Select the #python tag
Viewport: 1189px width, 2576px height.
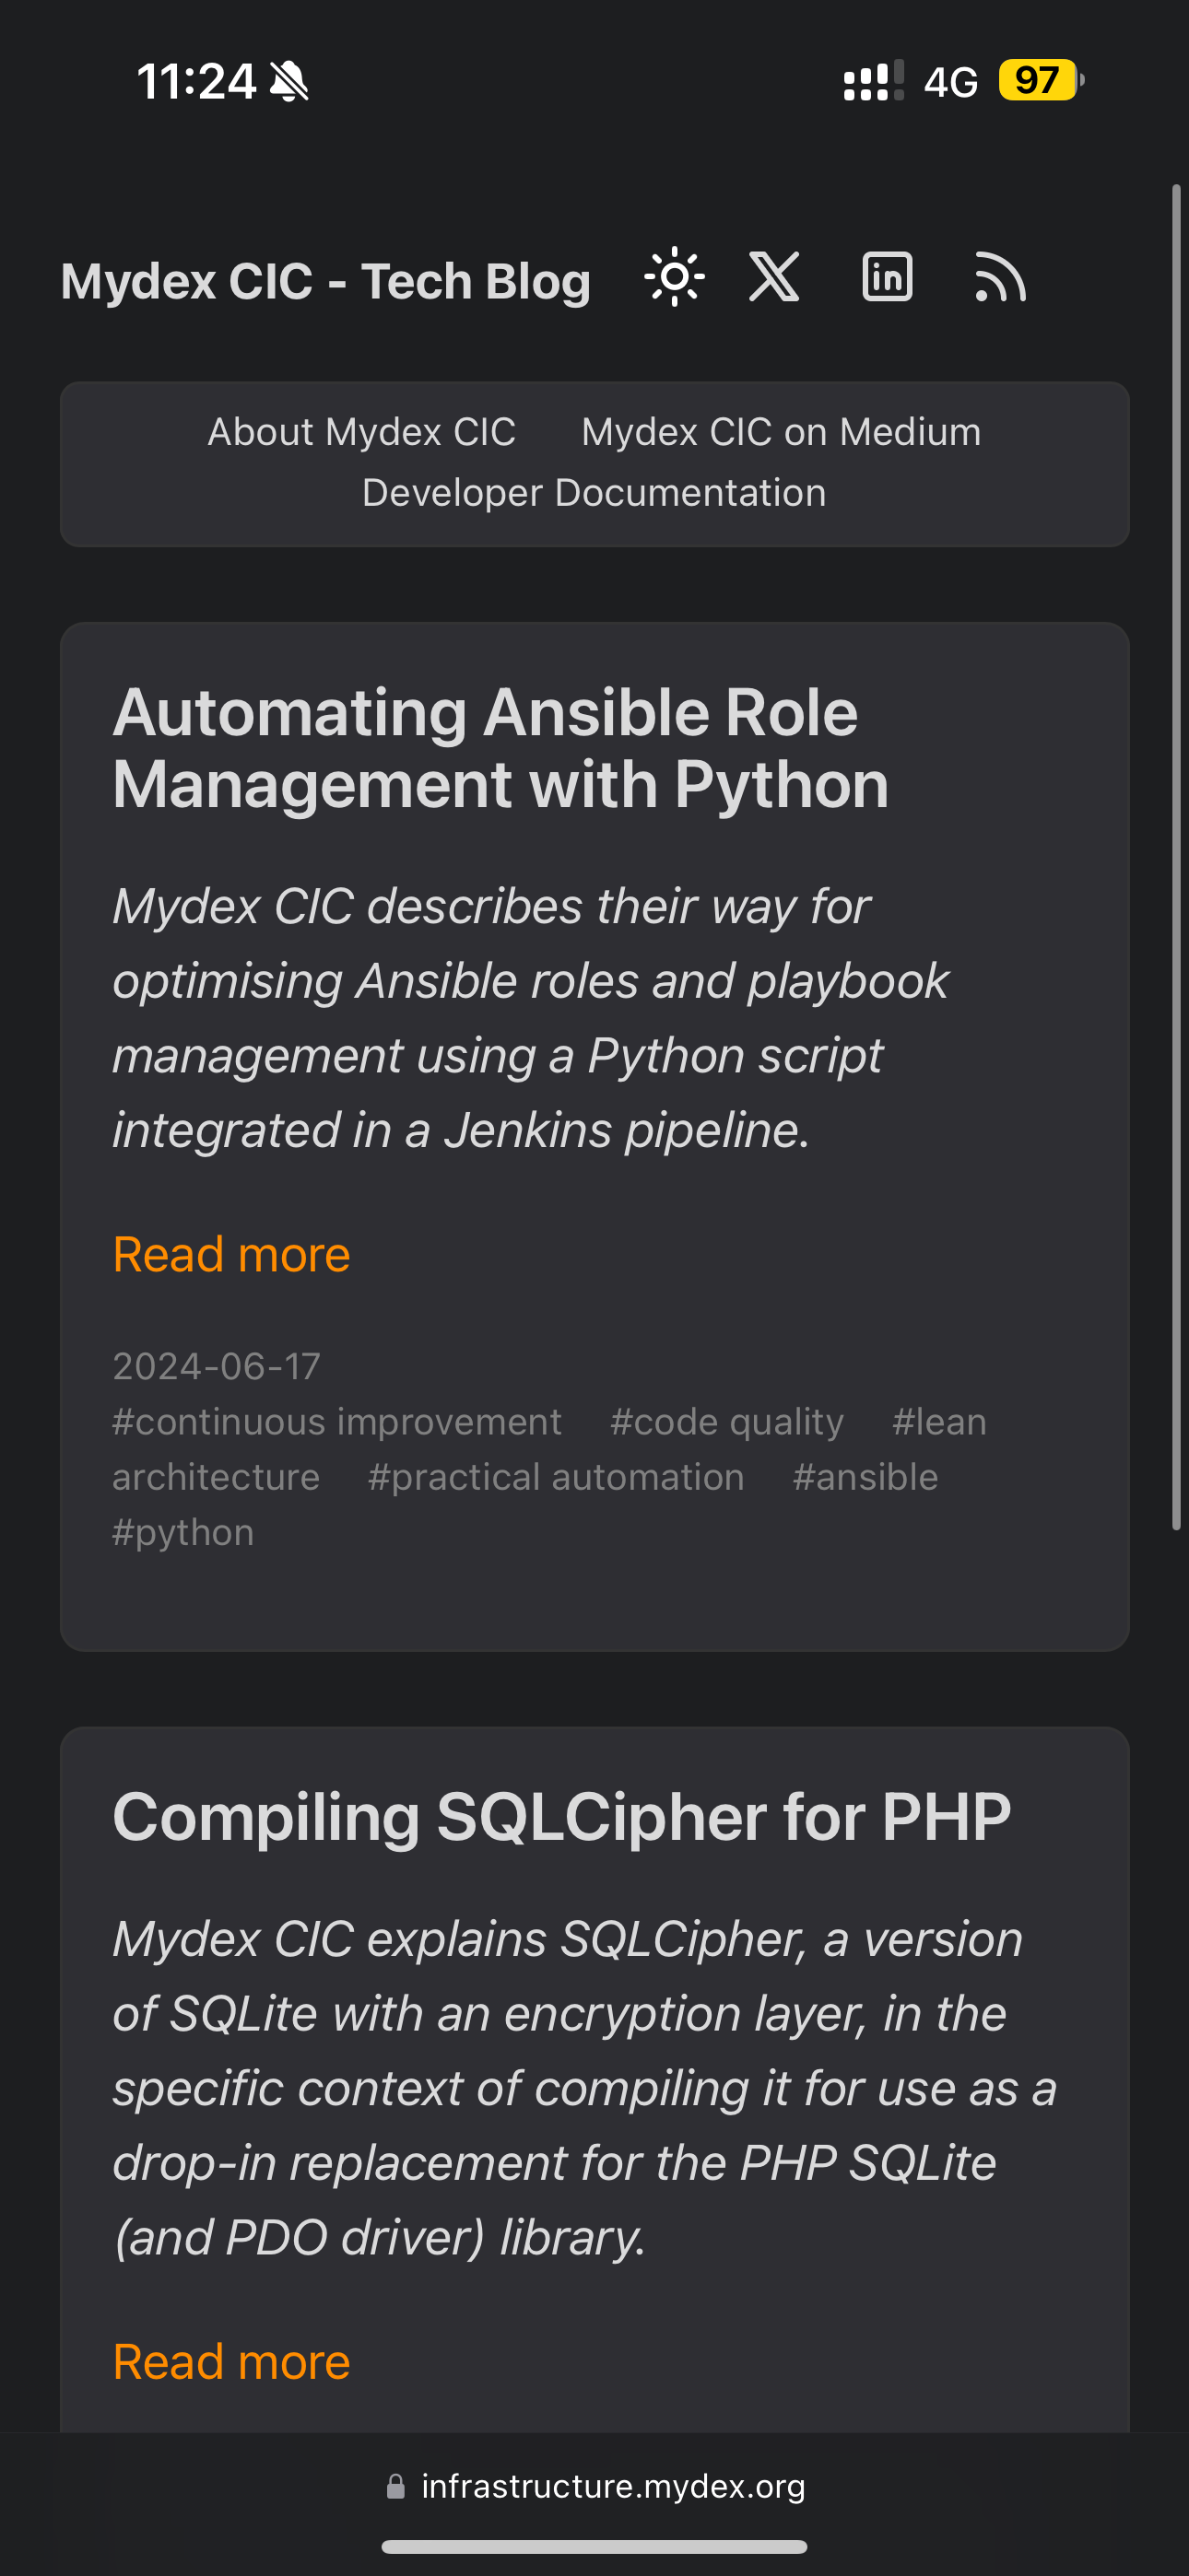[183, 1532]
